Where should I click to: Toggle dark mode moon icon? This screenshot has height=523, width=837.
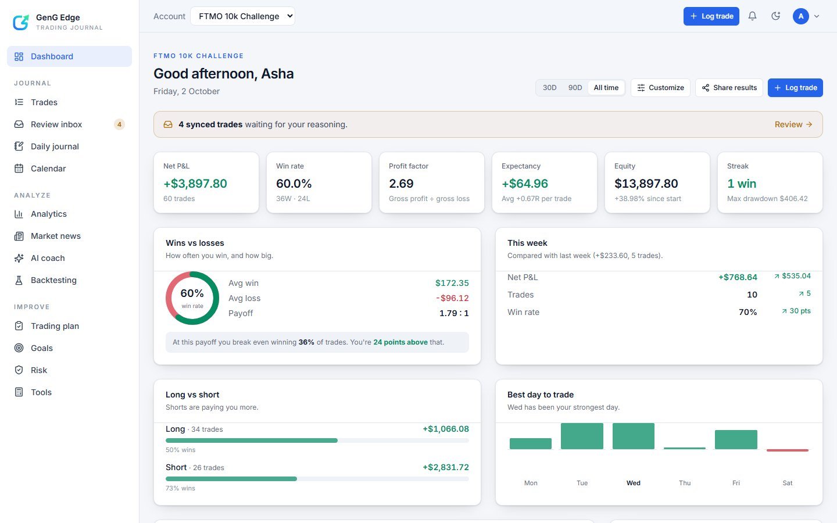(775, 16)
